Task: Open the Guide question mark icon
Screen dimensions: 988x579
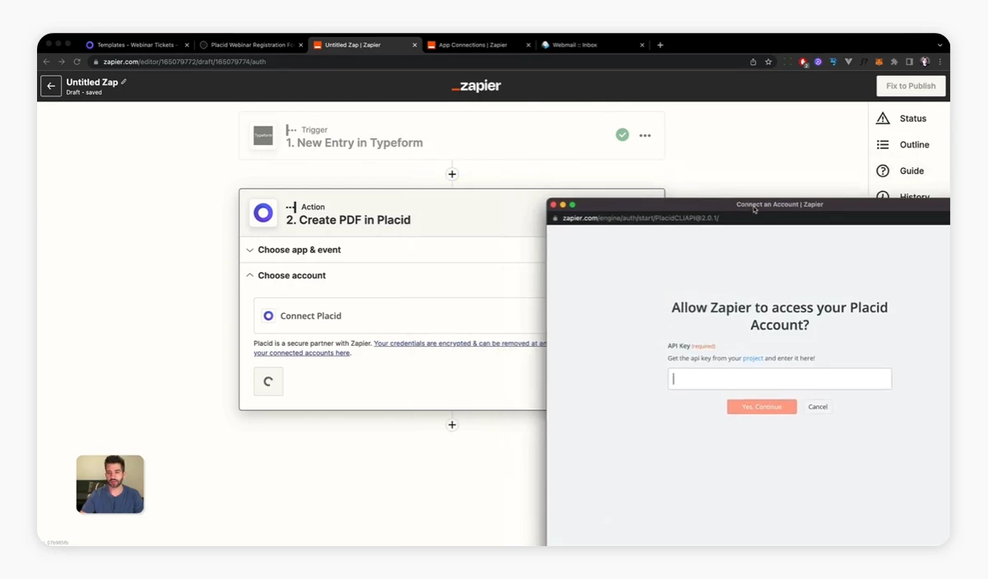Action: (x=883, y=171)
